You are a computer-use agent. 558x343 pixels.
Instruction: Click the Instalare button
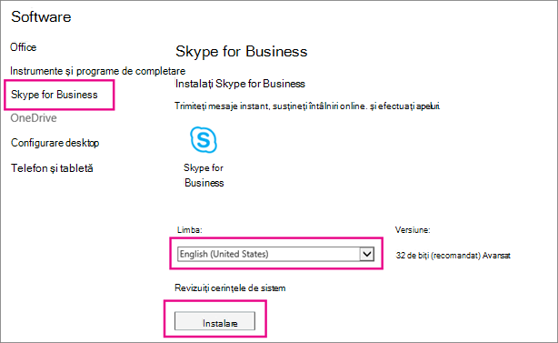214,321
